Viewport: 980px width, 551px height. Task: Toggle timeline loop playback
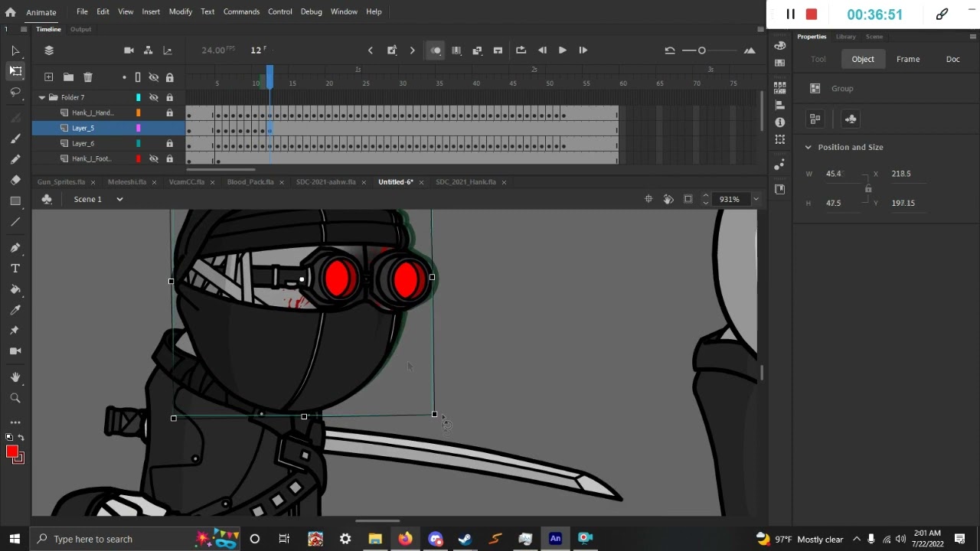521,51
